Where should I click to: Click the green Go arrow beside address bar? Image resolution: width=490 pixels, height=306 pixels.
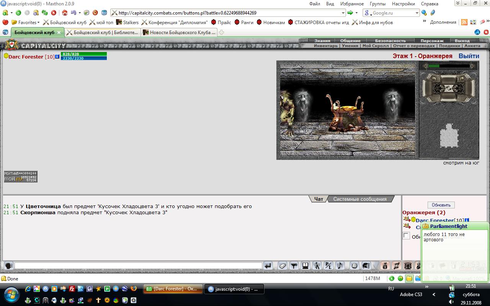coord(350,13)
